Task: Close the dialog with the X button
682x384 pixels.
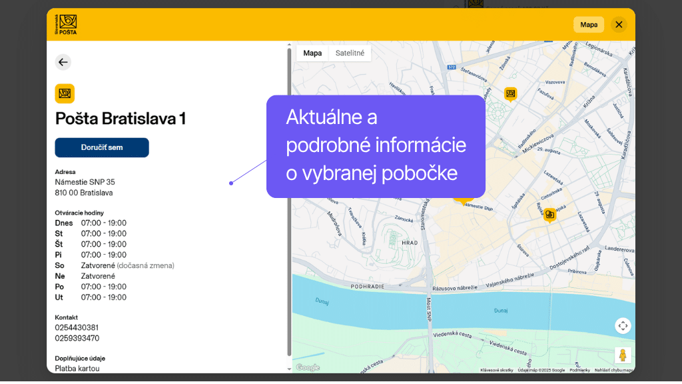Action: point(619,25)
